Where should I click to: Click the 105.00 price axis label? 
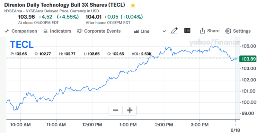click(x=248, y=46)
